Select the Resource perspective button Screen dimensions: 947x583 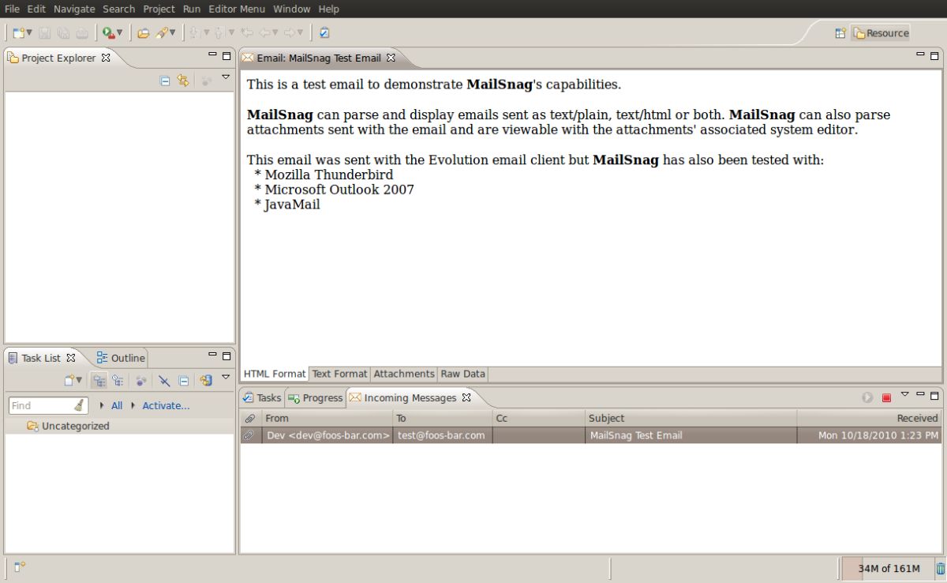point(881,33)
